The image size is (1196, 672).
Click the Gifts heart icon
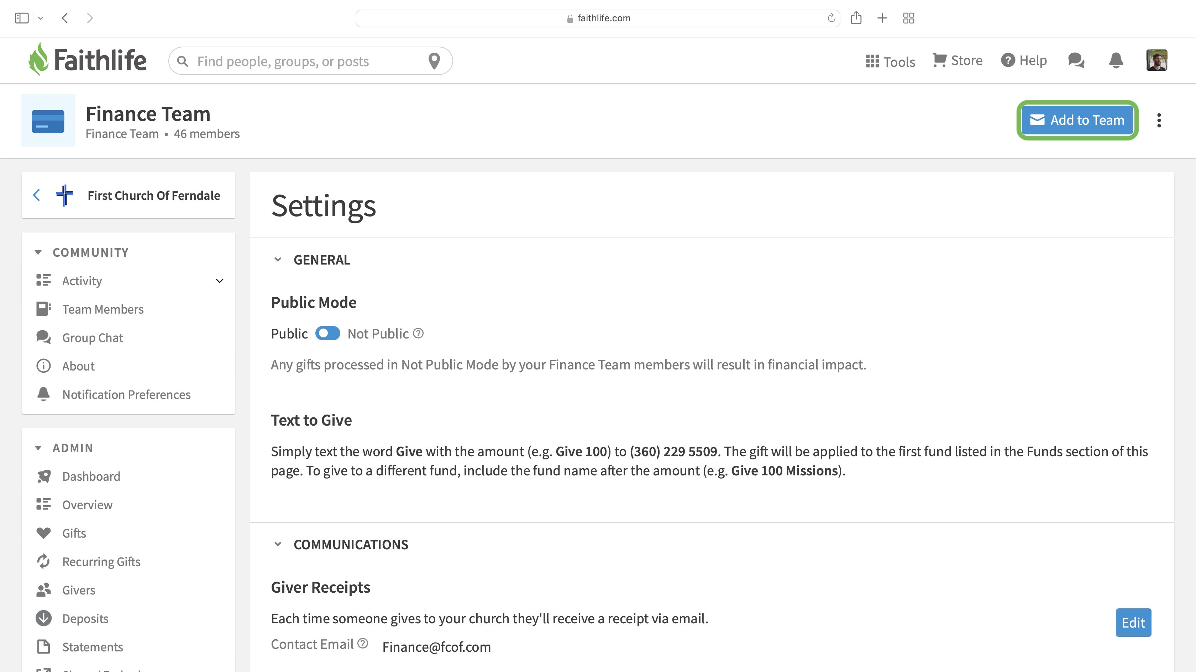pyautogui.click(x=44, y=533)
